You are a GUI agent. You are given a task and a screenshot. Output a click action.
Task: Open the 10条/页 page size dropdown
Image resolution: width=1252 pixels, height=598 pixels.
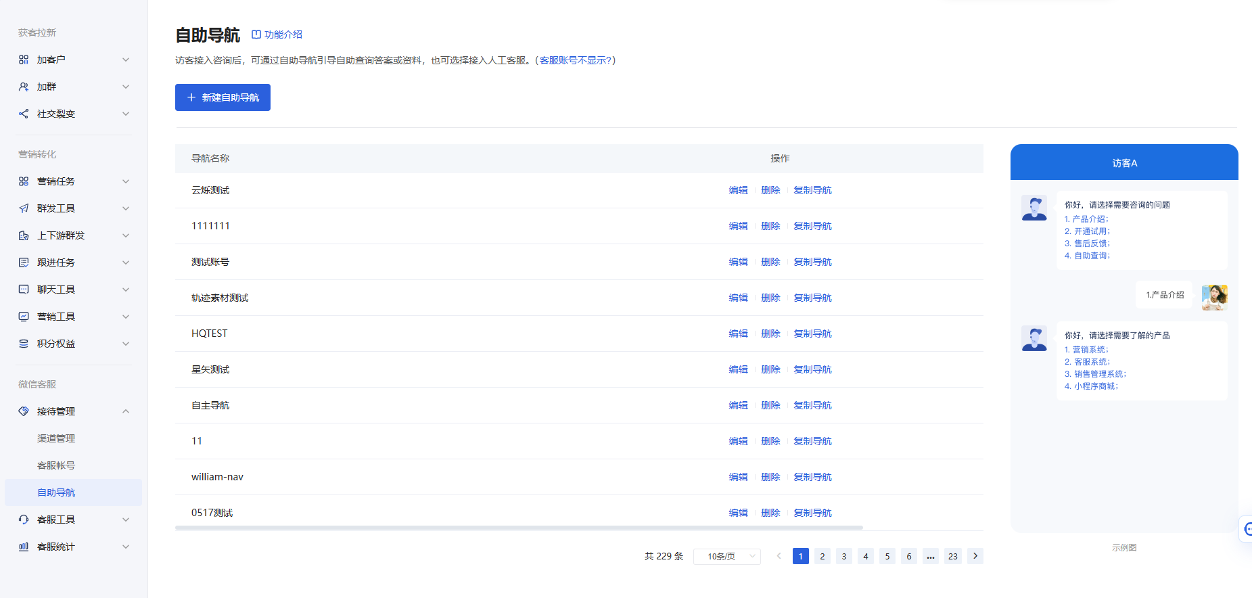coord(727,556)
